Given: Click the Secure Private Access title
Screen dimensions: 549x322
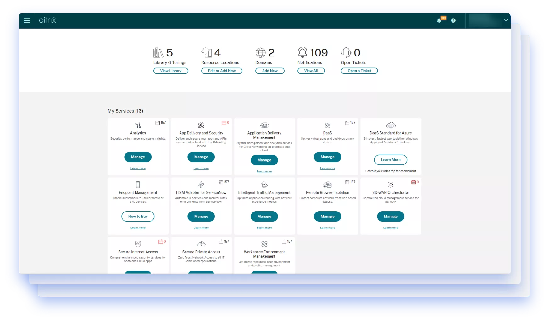Looking at the screenshot, I should pyautogui.click(x=201, y=252).
